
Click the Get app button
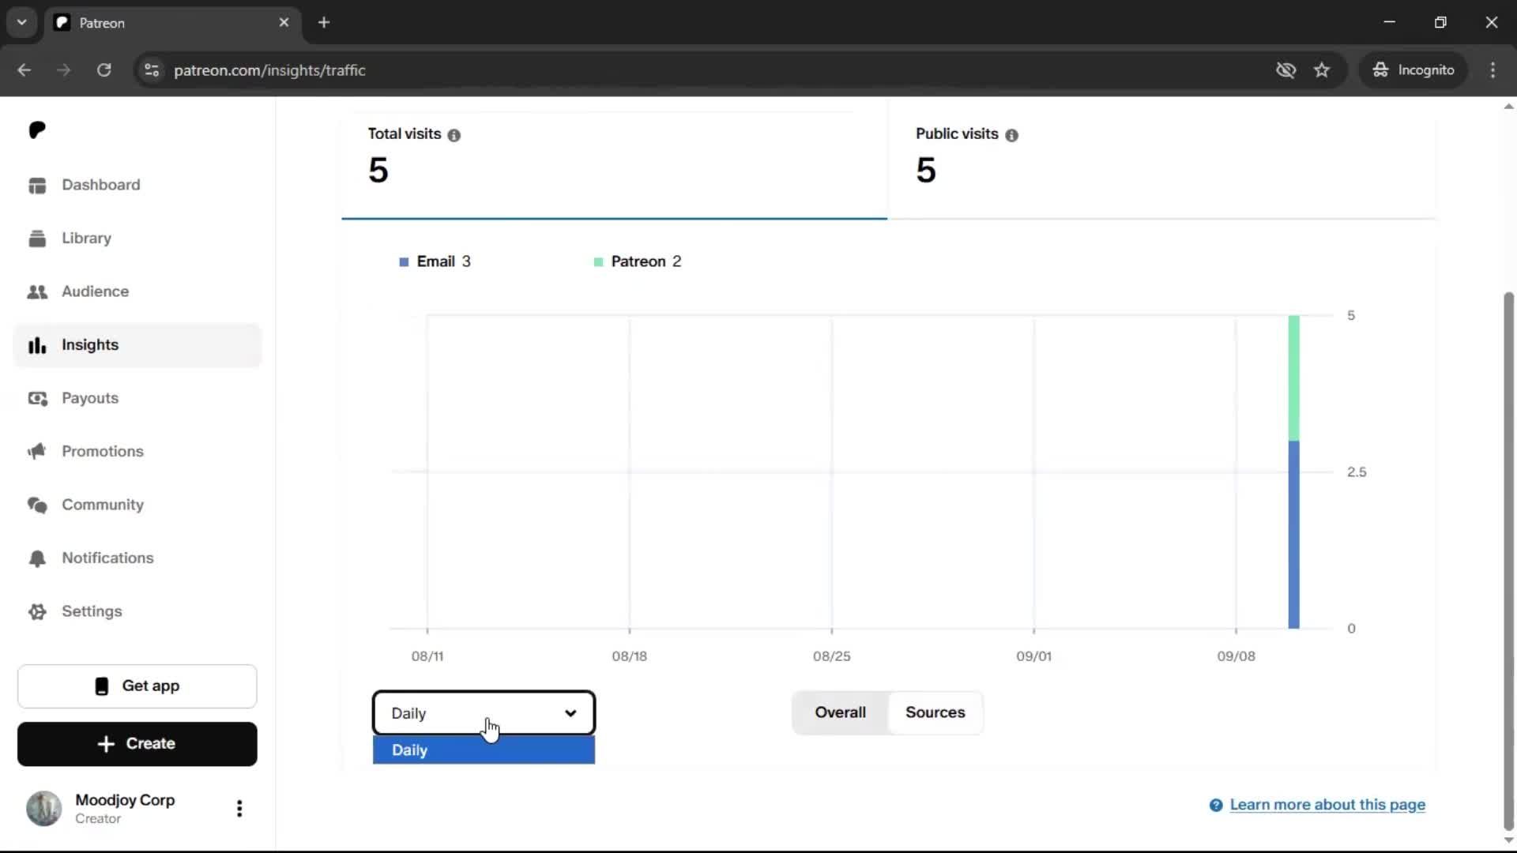(137, 686)
